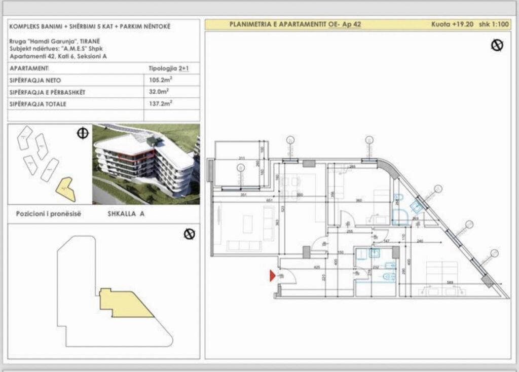Click the red entrance arrow marker
Image resolution: width=519 pixels, height=372 pixels.
(273, 276)
